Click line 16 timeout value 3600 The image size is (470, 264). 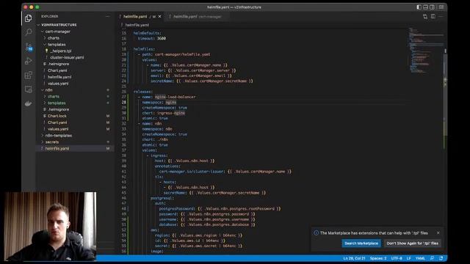click(x=162, y=38)
